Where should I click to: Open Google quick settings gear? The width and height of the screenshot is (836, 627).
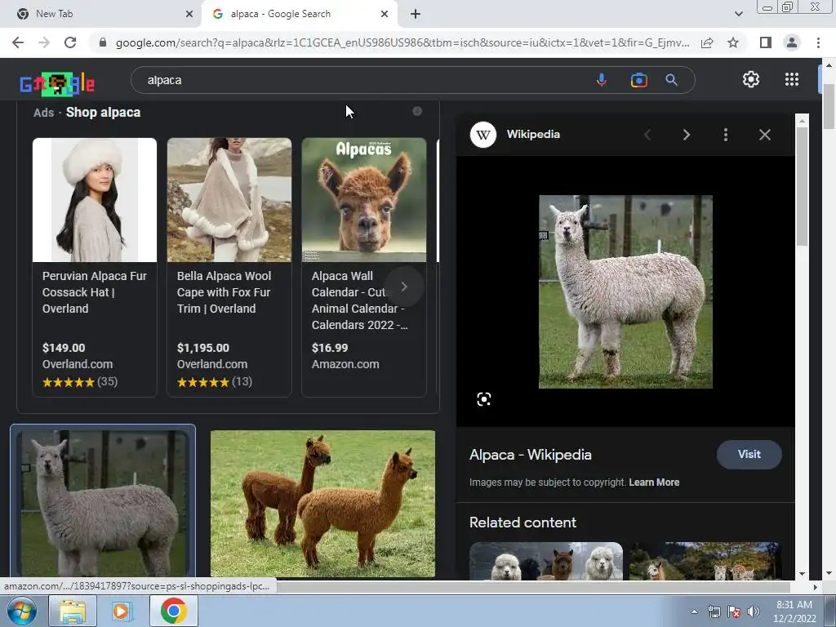(x=751, y=79)
